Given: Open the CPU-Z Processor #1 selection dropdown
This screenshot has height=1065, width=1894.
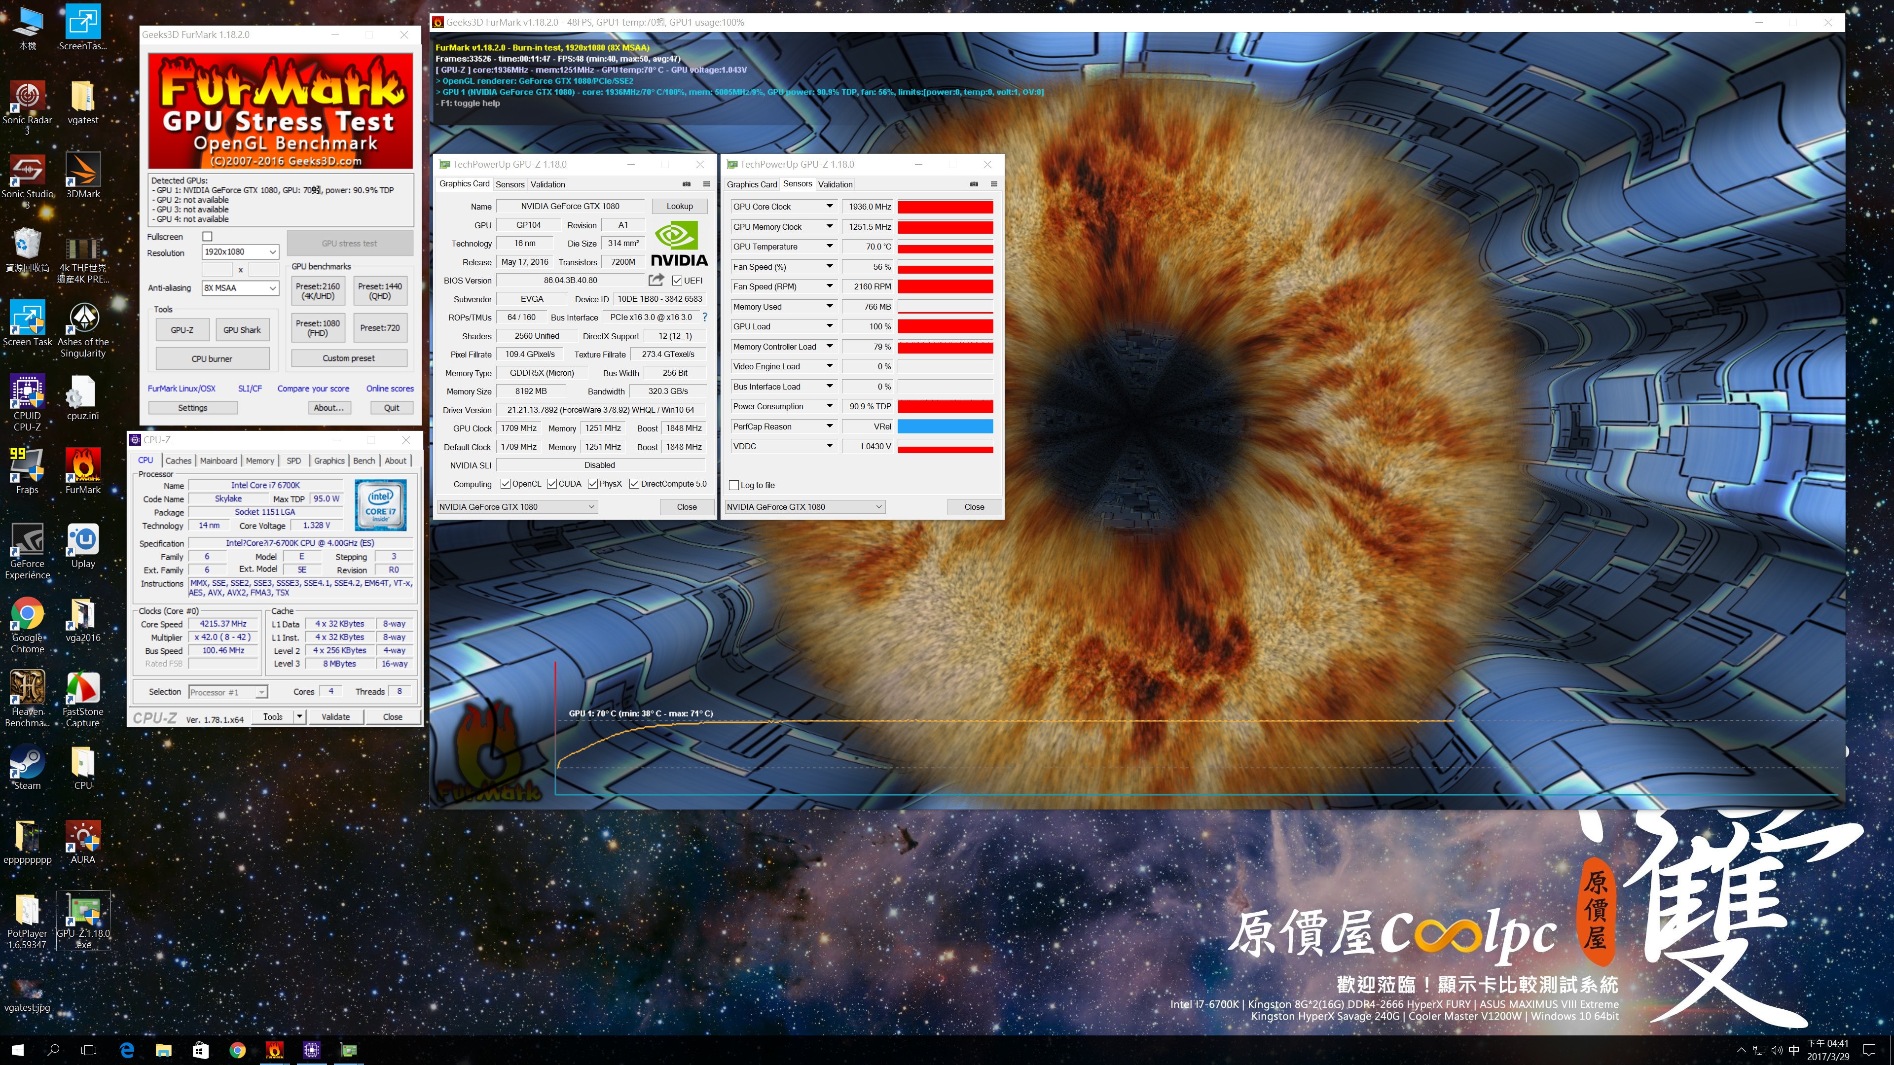Looking at the screenshot, I should click(x=228, y=692).
